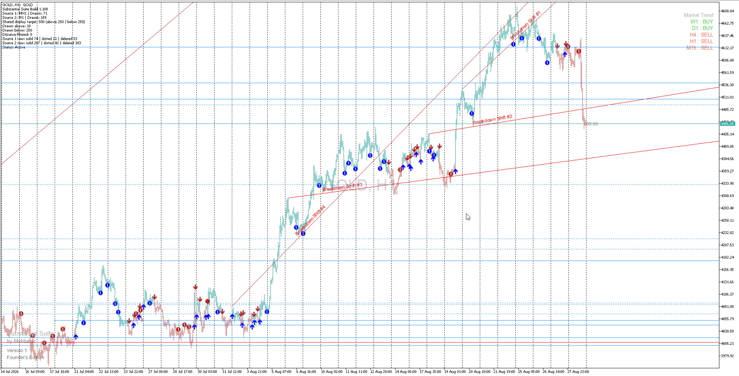
Task: Click the 'H4 : SELL' trend reading
Action: (x=701, y=35)
